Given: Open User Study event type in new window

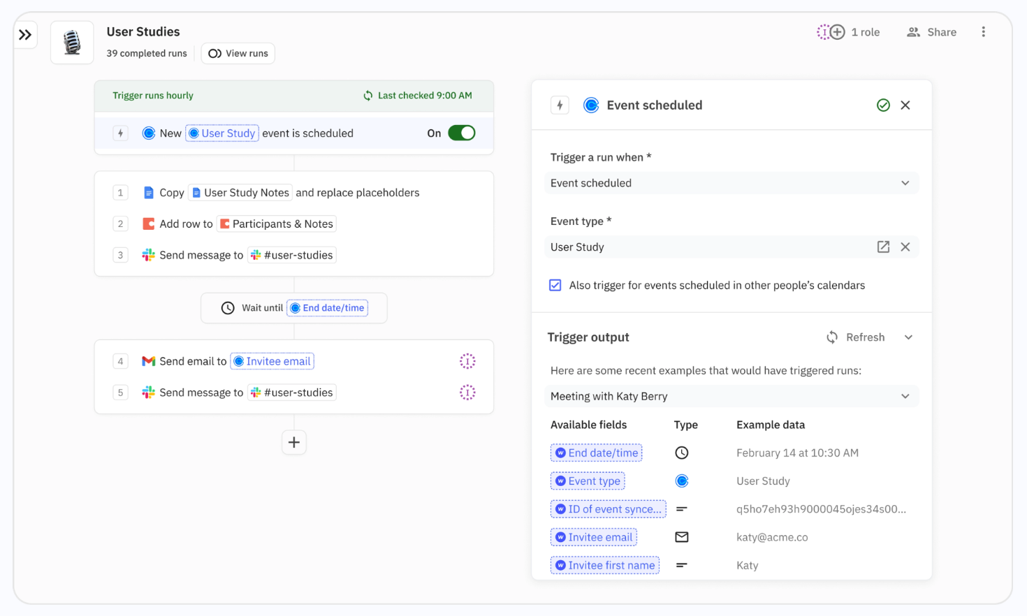Looking at the screenshot, I should 883,247.
